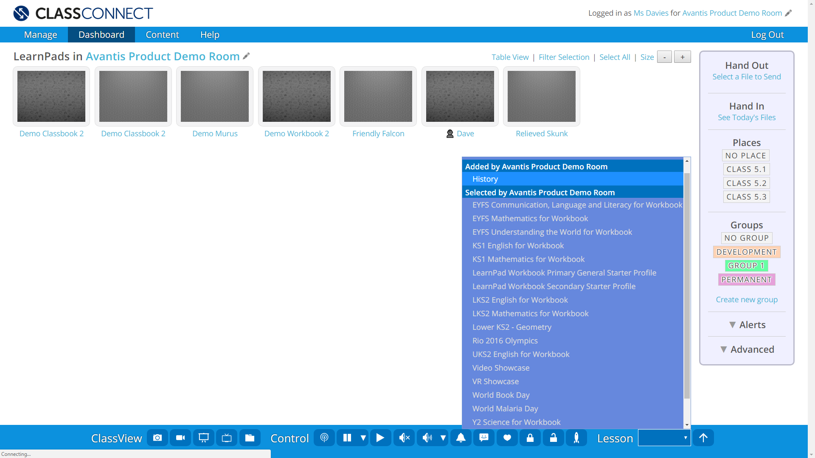
Task: Click the Dave device name link
Action: tap(465, 134)
